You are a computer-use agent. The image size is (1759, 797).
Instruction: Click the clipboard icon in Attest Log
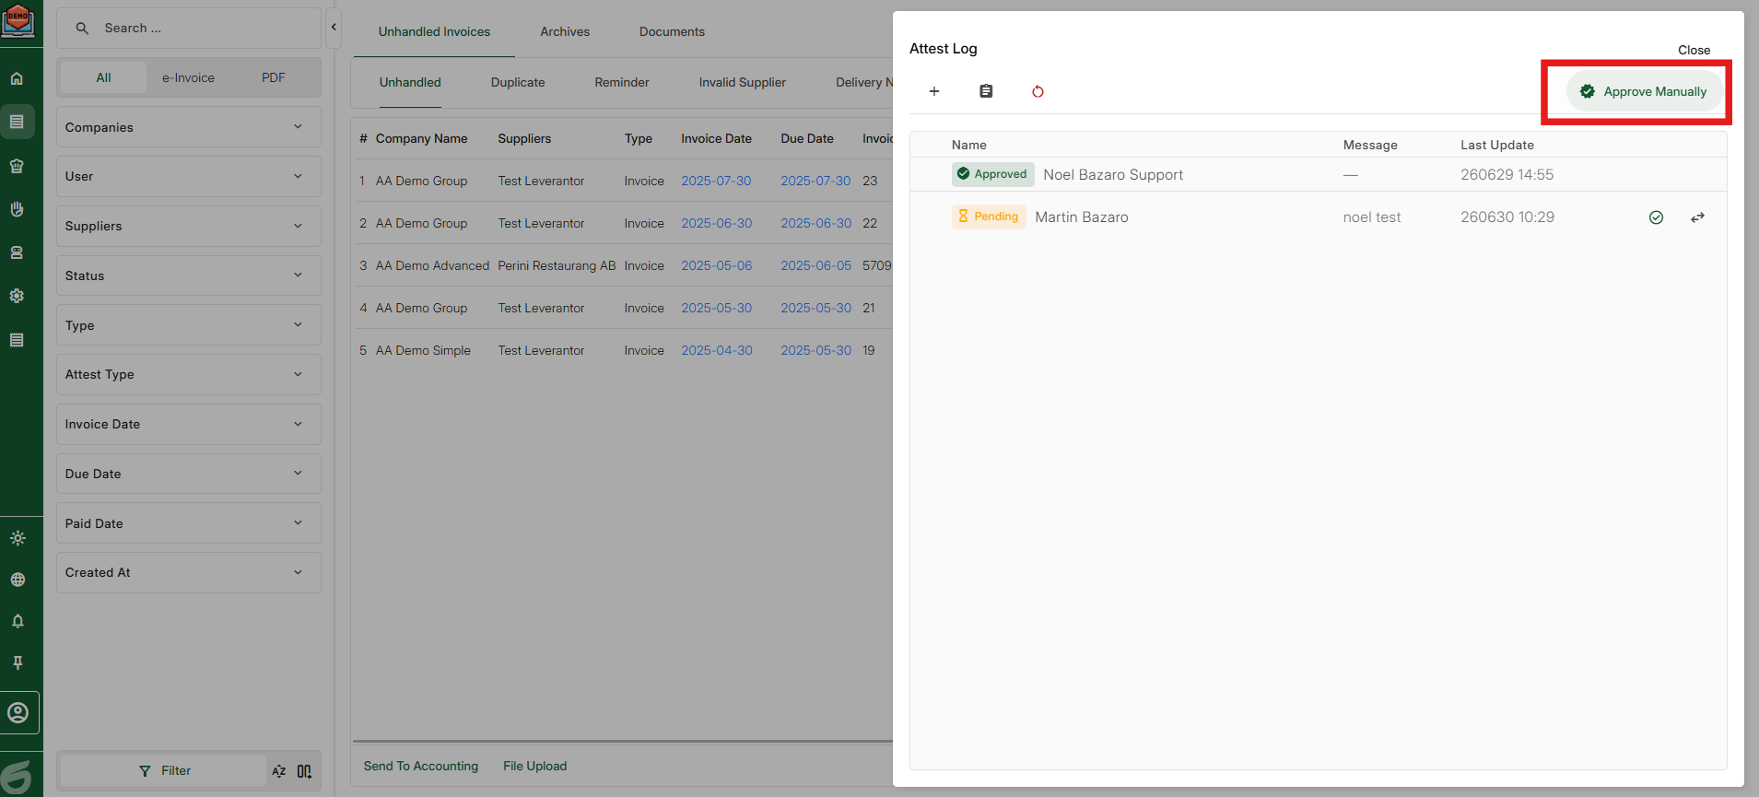coord(986,91)
